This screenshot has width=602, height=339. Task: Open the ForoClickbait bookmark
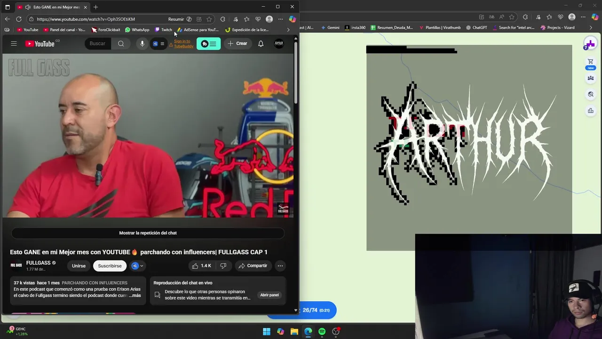(106, 30)
